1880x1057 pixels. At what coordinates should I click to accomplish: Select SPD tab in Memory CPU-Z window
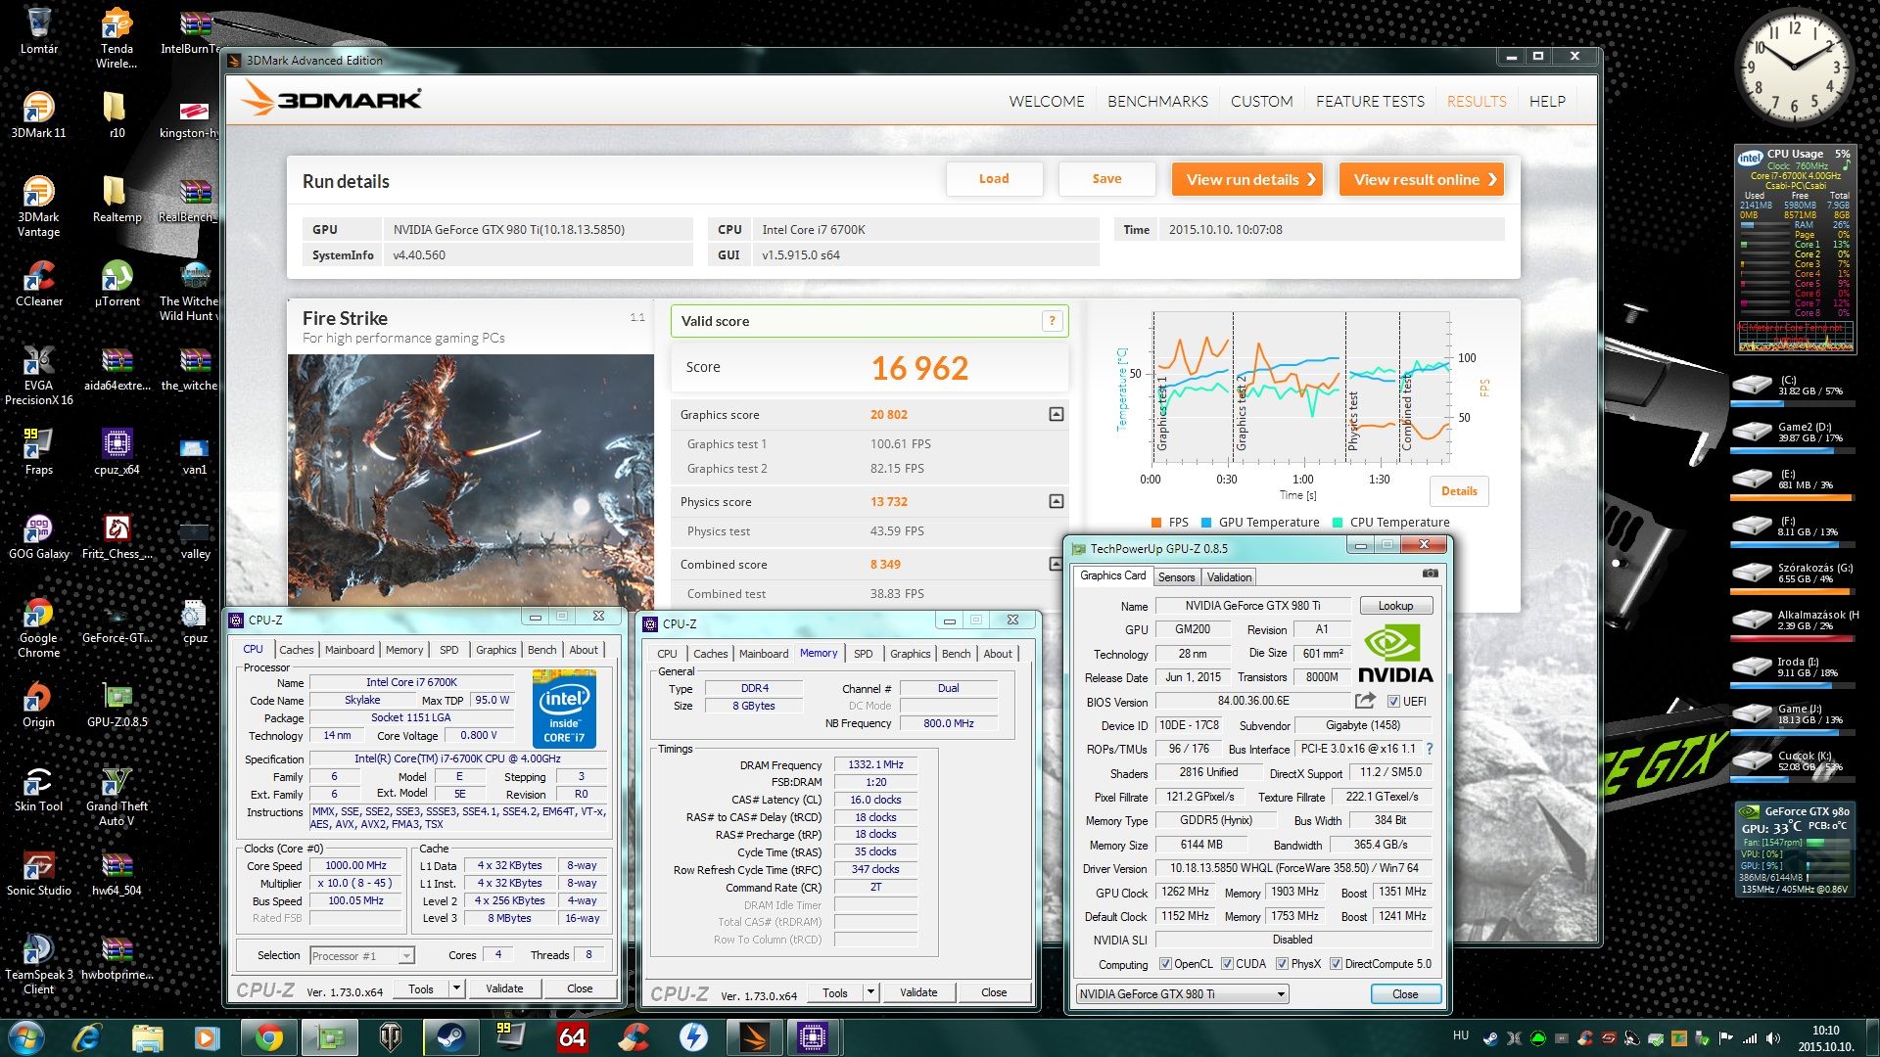(863, 654)
